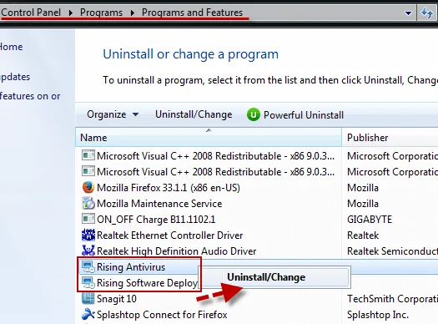Click the Uninstall/Change toolbar button

click(194, 114)
